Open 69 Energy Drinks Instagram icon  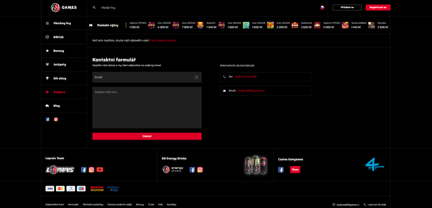200,170
